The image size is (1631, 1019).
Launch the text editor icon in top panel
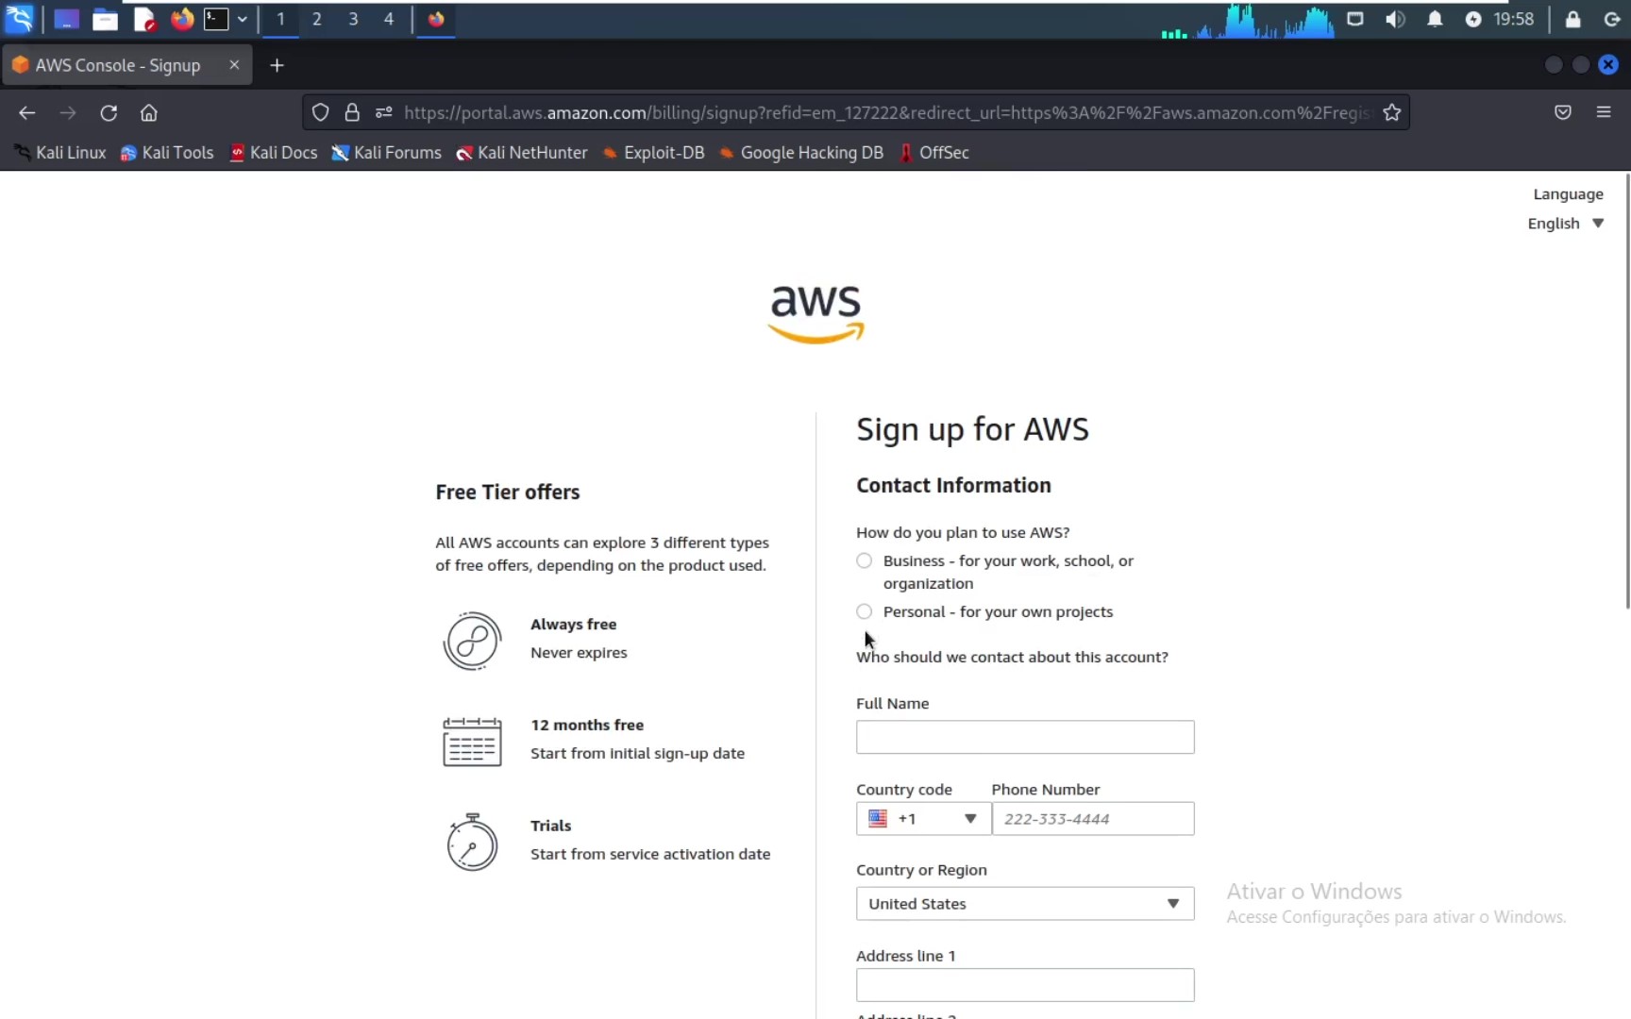pyautogui.click(x=143, y=19)
